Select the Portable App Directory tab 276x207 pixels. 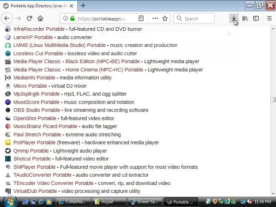[39, 6]
